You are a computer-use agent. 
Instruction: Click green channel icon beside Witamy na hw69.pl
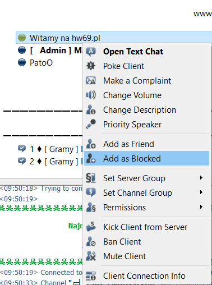tap(22, 38)
